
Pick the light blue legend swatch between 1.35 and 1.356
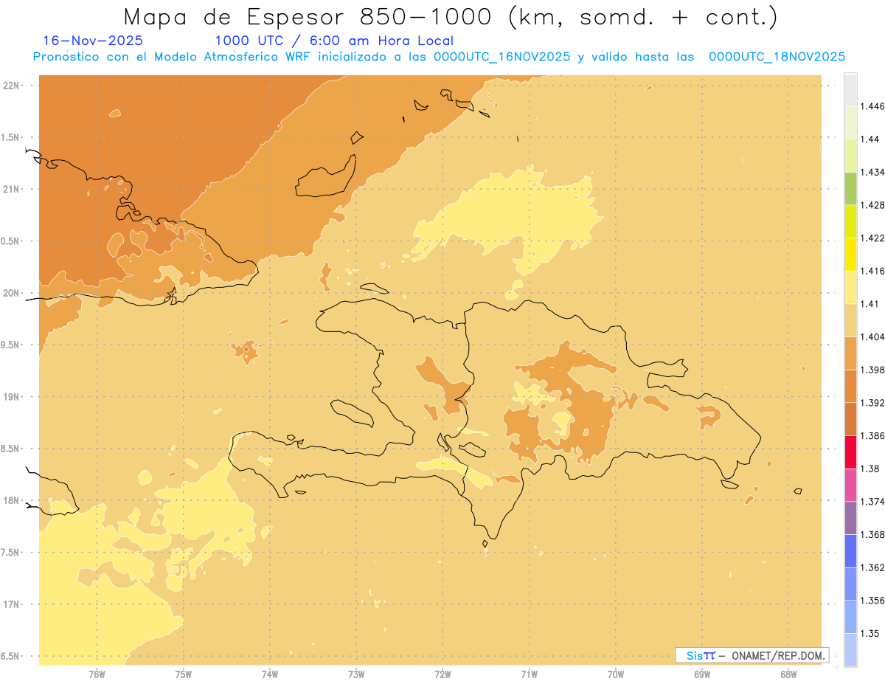click(850, 617)
